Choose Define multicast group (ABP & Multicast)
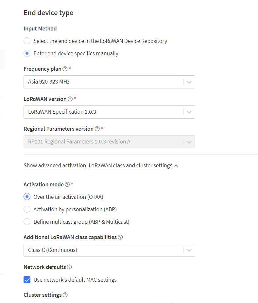 27,222
